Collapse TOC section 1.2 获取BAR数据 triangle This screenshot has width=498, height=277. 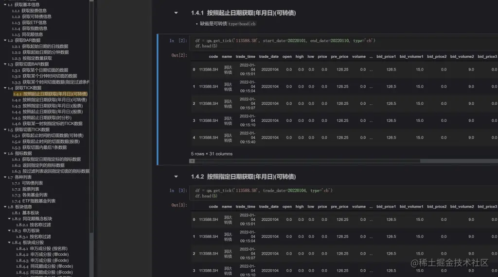coord(5,40)
